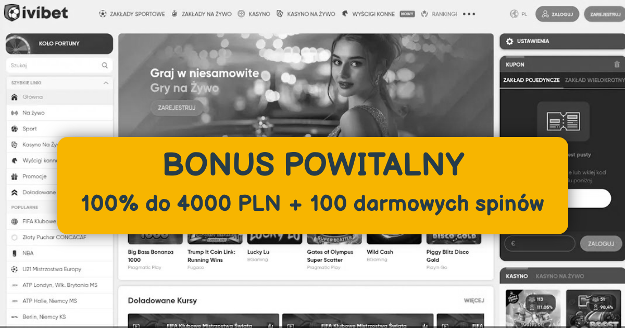This screenshot has height=328, width=625.
Task: Collapse the Szybkie Linki section
Action: click(x=106, y=83)
